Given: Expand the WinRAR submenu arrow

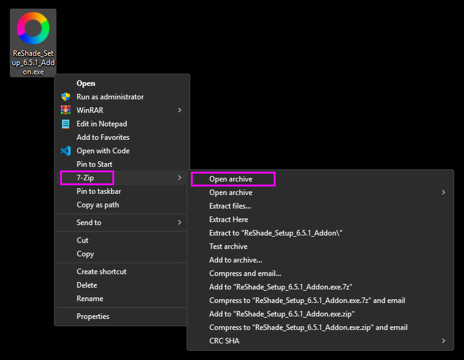Looking at the screenshot, I should 180,110.
